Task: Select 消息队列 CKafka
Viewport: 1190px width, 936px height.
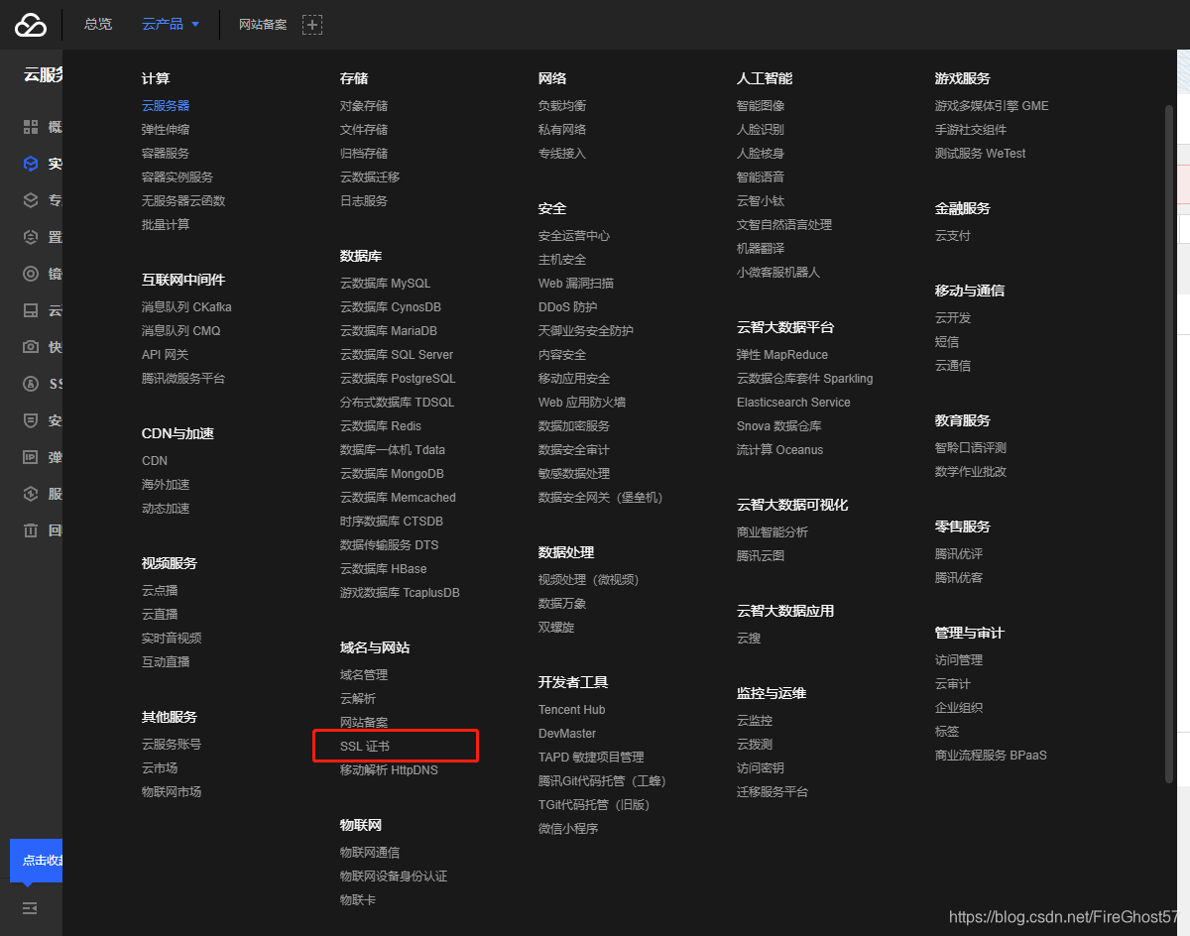Action: (186, 306)
